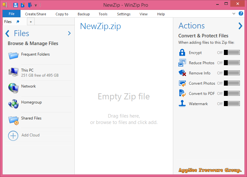The image size is (247, 177).
Task: Open the Tools ribbon tab
Action: point(103,14)
